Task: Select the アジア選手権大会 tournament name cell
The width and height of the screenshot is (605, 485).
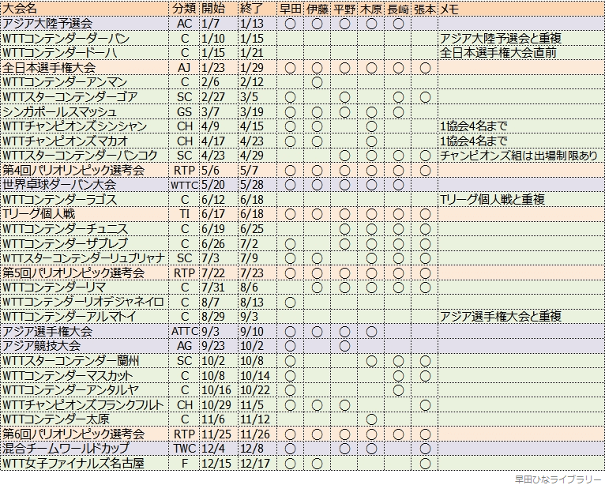Action: coord(85,332)
